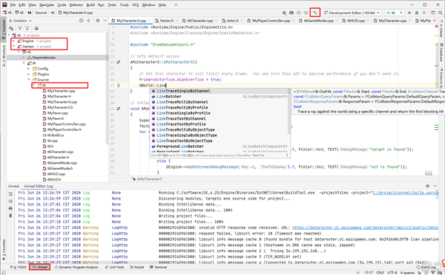
Task: Hide the Solution panel with minus icon
Action: click(x=105, y=21)
